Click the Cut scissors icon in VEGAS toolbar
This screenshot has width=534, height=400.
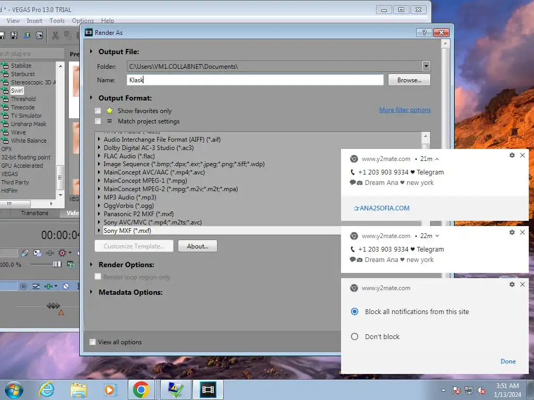point(55,35)
